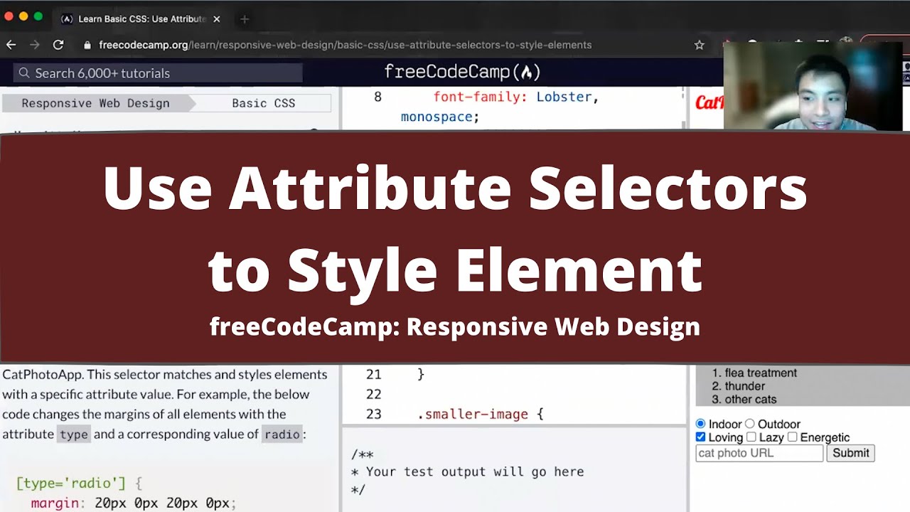910x512 pixels.
Task: Reload the page with the refresh icon
Action: 58,45
